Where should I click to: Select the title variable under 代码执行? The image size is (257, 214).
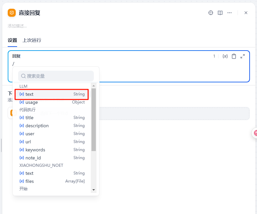click(52, 118)
